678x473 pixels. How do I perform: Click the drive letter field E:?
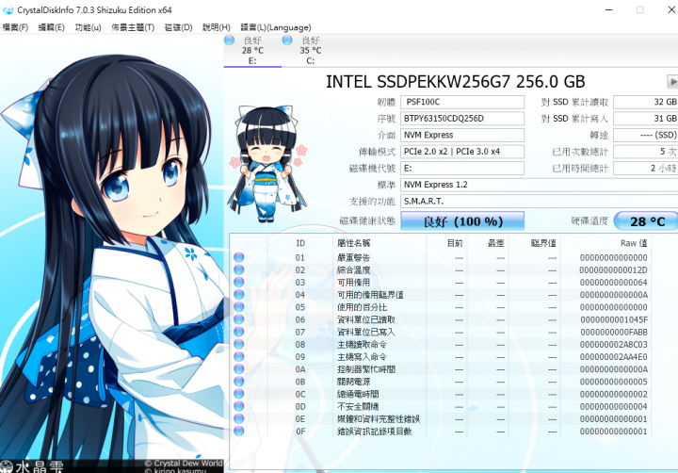coord(462,168)
